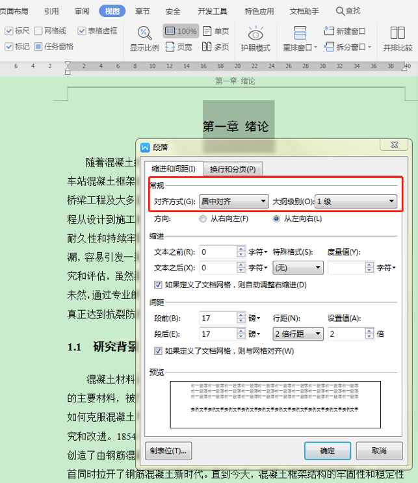Screen dimensions: 418x483
Task: Uncheck 则自动调整右缩进 checkbox
Action: (x=158, y=285)
